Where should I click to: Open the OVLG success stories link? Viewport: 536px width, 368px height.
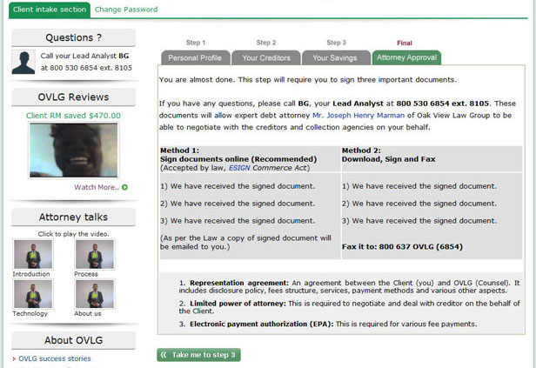(x=55, y=358)
